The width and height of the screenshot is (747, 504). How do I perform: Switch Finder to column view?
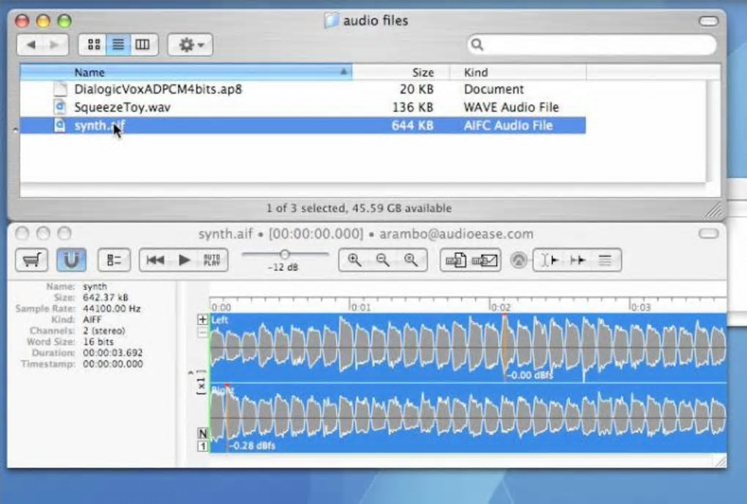(x=143, y=45)
